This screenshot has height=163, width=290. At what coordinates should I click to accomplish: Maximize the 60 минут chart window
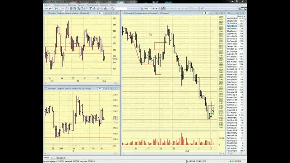click(217, 13)
